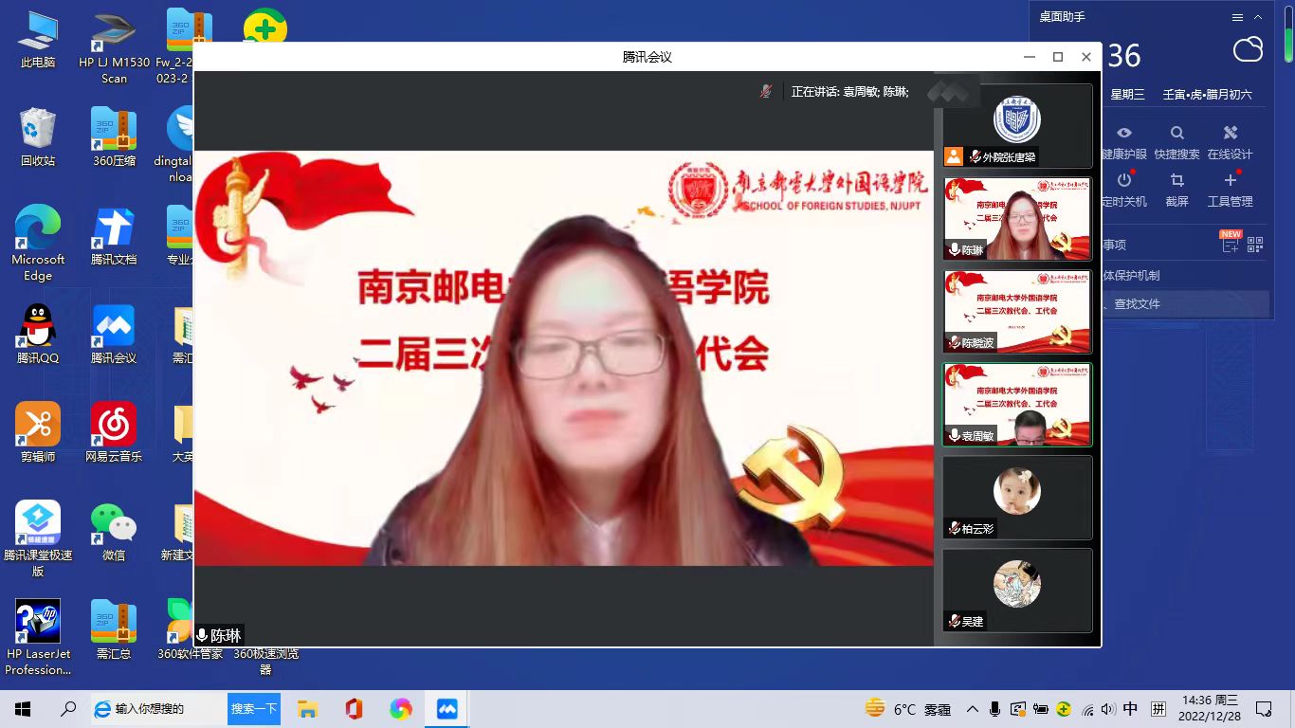Toggle the 中 input language indicator
Viewport: 1295px width, 728px height.
coord(1130,709)
